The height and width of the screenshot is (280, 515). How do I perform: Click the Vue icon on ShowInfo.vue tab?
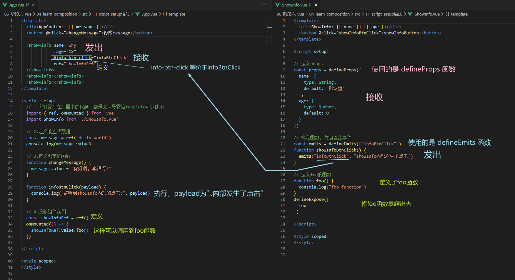click(x=277, y=5)
